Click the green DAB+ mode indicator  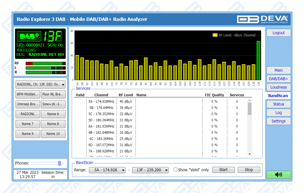point(29,36)
